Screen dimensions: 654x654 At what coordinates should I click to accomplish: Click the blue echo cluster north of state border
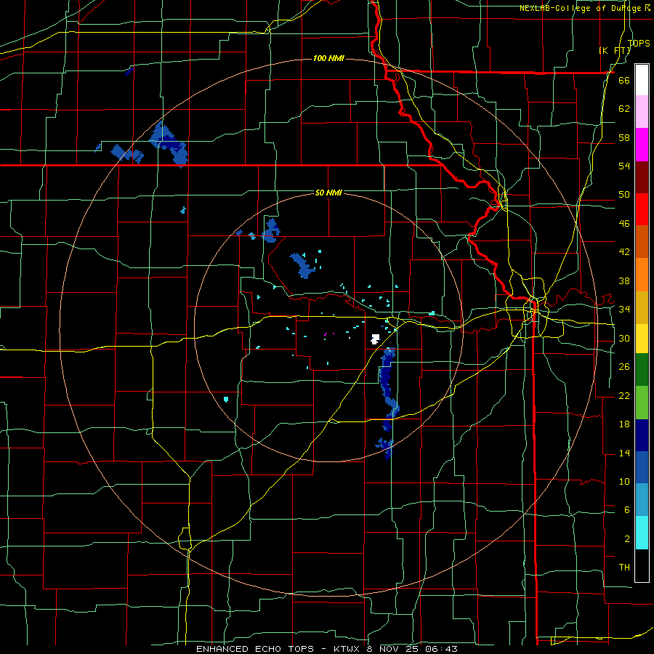click(169, 142)
